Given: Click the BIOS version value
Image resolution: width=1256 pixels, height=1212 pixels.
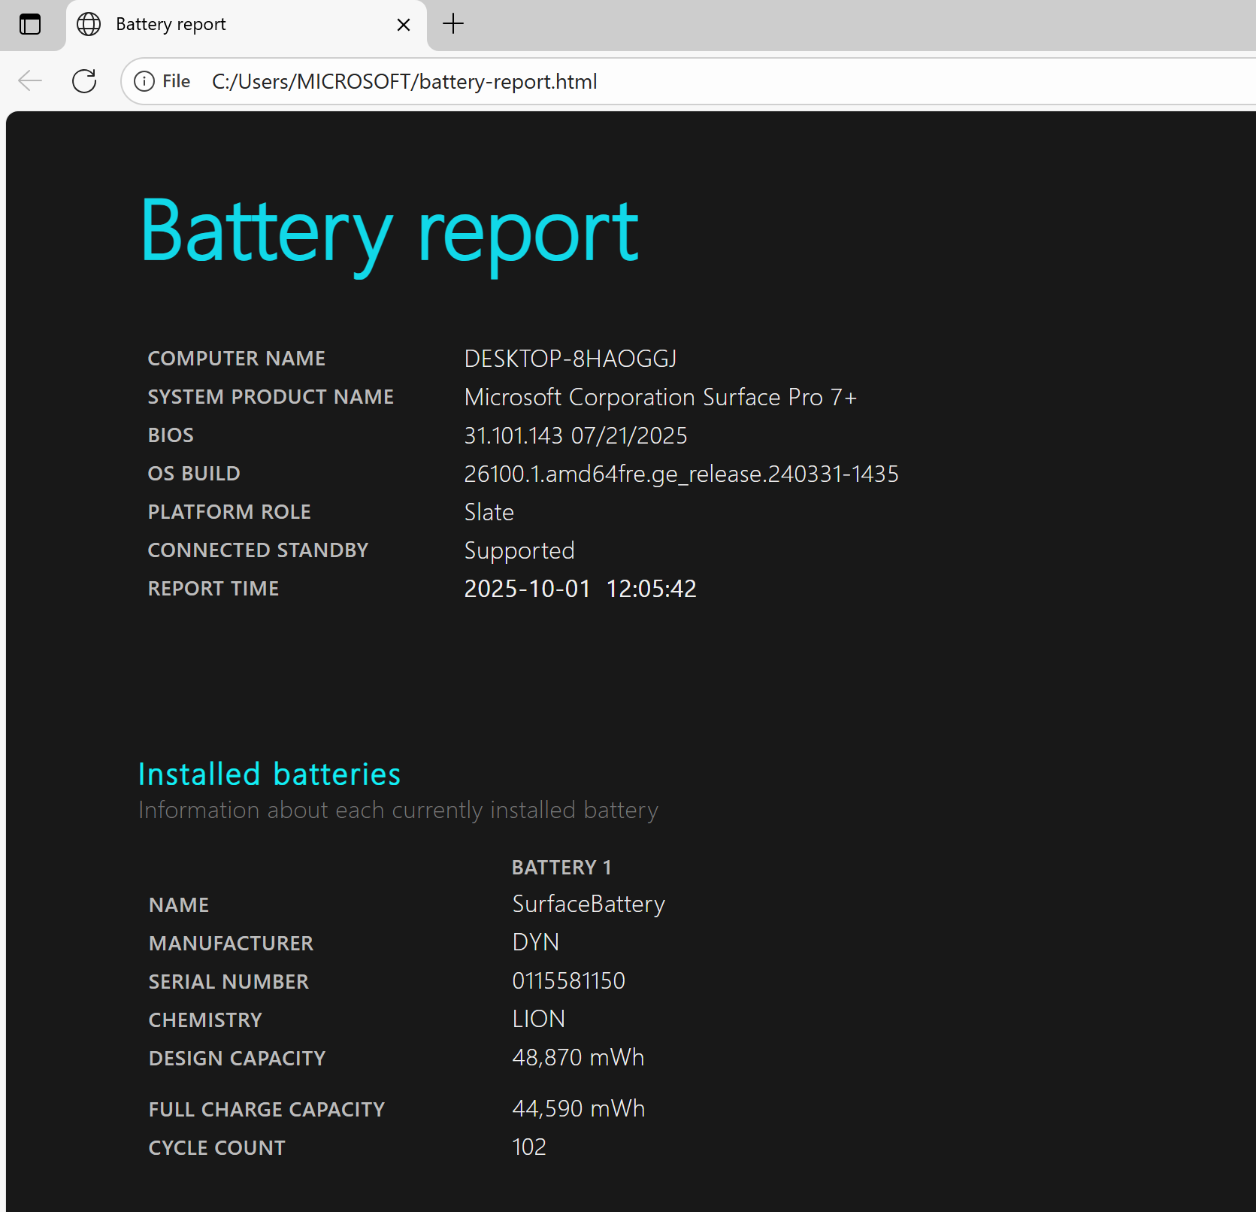Looking at the screenshot, I should 575,435.
